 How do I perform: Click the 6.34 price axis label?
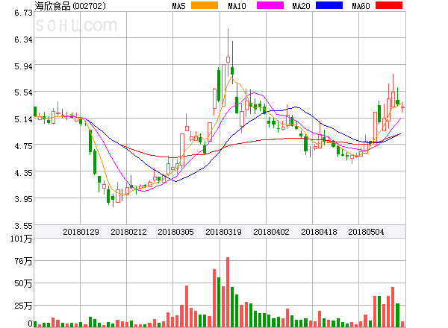coord(23,40)
